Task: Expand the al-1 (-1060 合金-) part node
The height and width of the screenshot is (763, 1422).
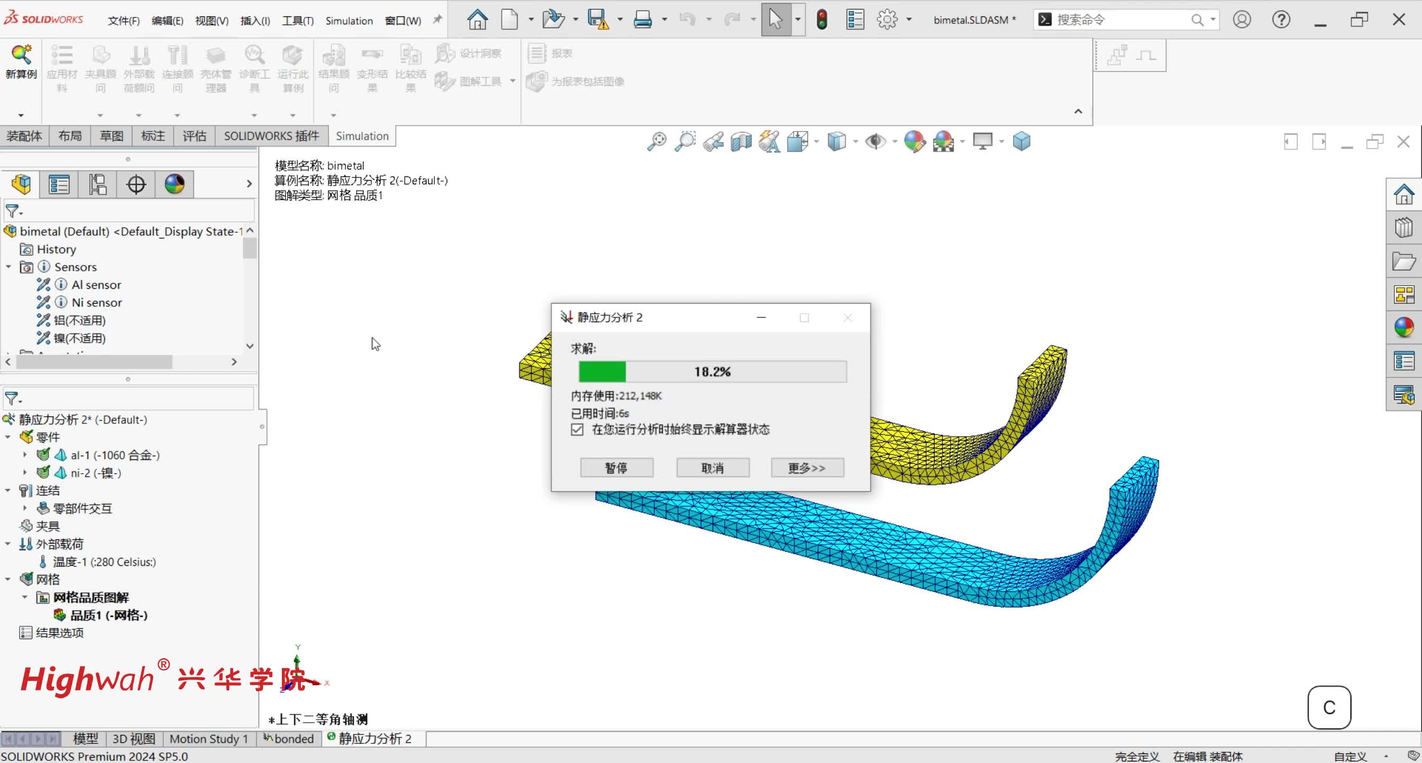Action: point(25,455)
